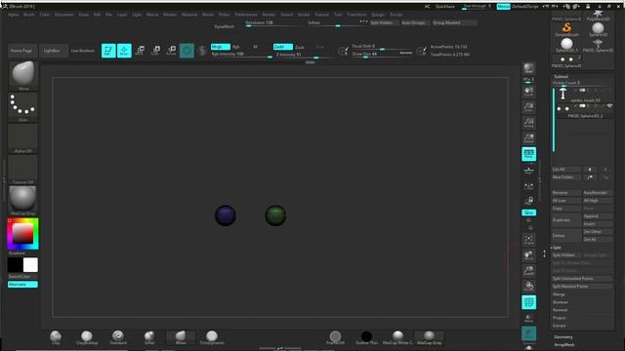The image size is (625, 351).
Task: Pick a color in the color picker
Action: click(22, 234)
